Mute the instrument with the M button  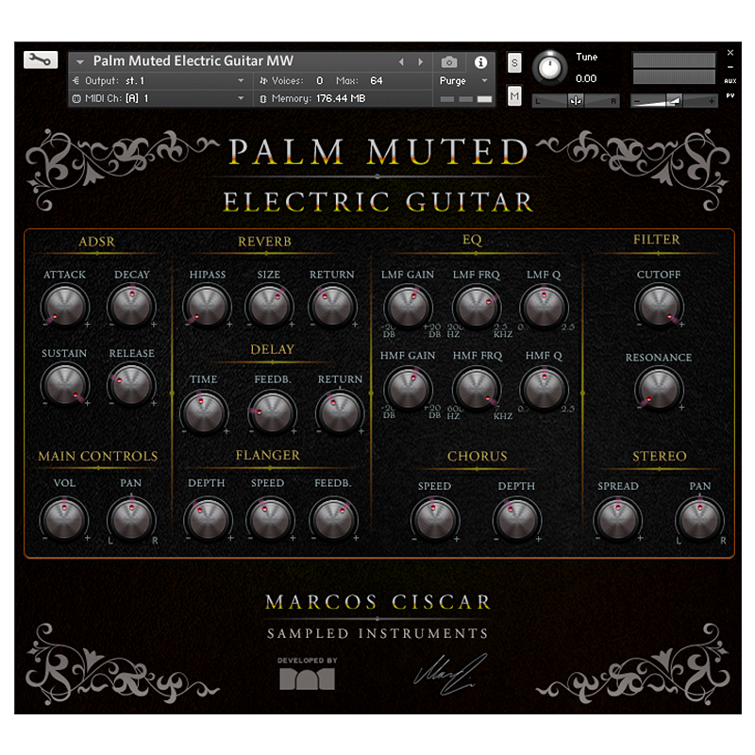(x=514, y=96)
